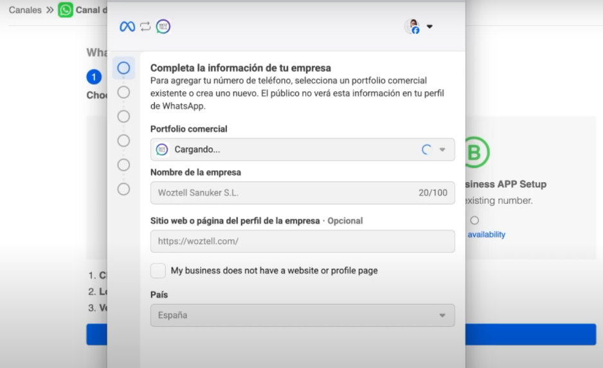Click the Woztell icon inside the Portfolio comercial field
The height and width of the screenshot is (368, 603).
click(162, 149)
